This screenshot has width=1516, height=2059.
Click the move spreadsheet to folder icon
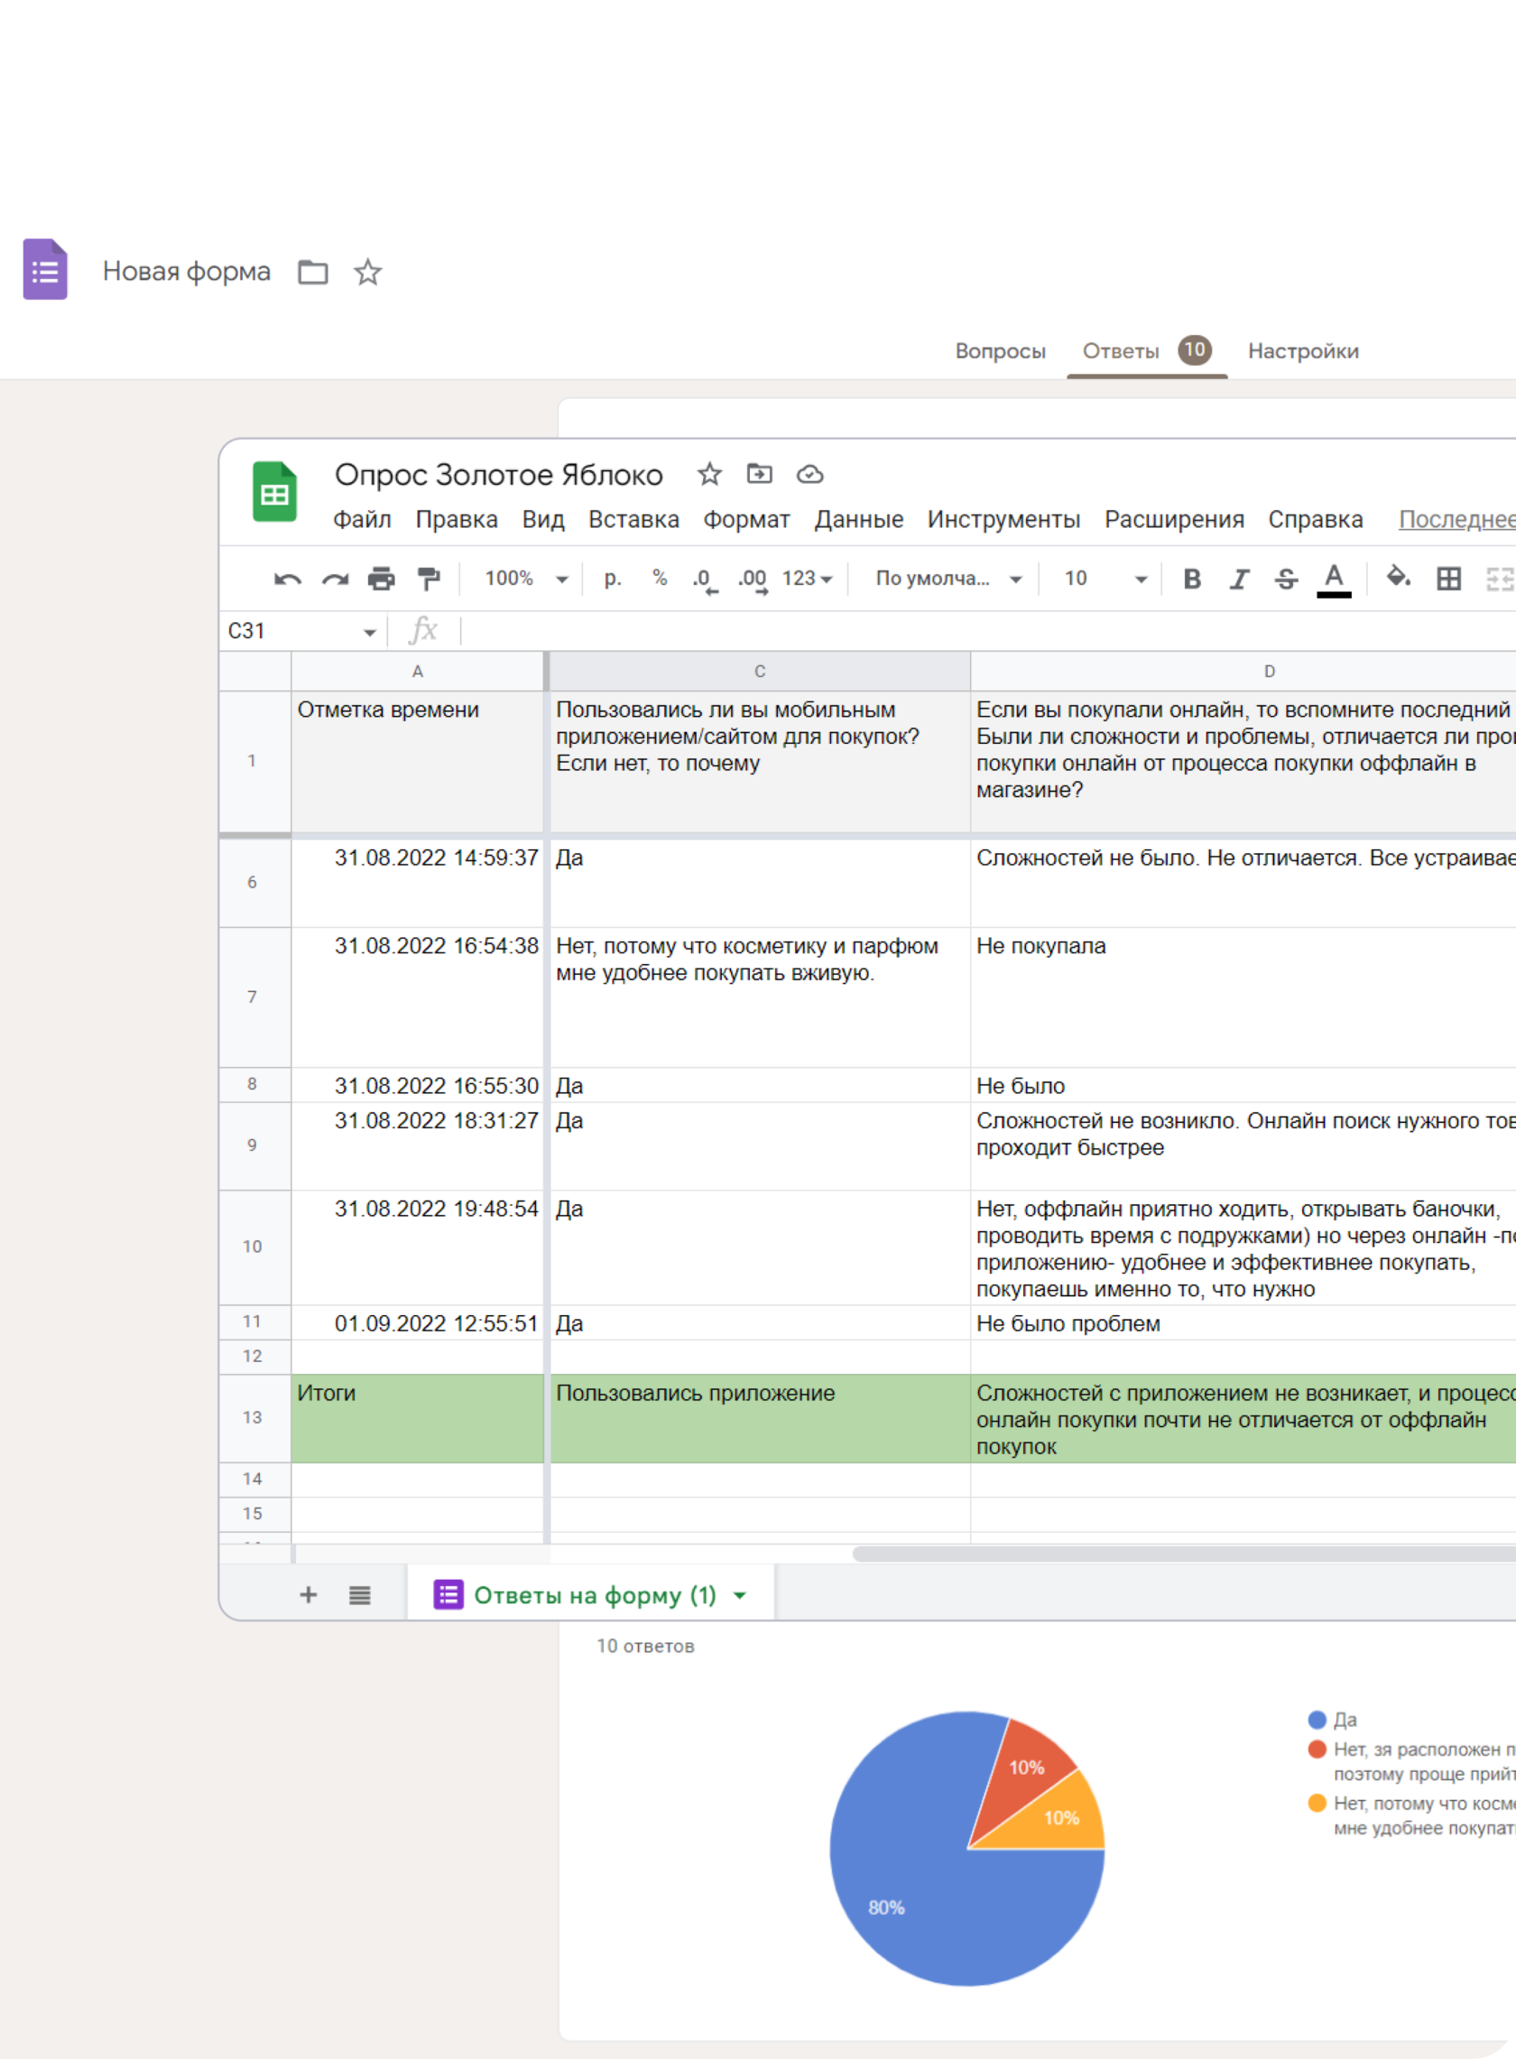(760, 474)
